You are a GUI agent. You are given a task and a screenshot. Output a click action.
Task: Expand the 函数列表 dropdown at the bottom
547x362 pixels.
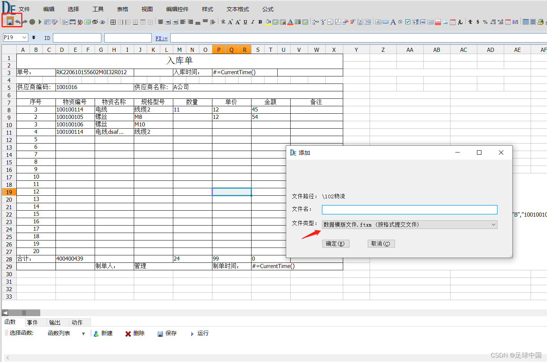pyautogui.click(x=83, y=333)
